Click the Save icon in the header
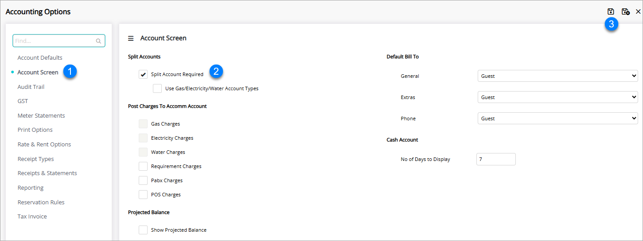The image size is (643, 241). [x=611, y=11]
